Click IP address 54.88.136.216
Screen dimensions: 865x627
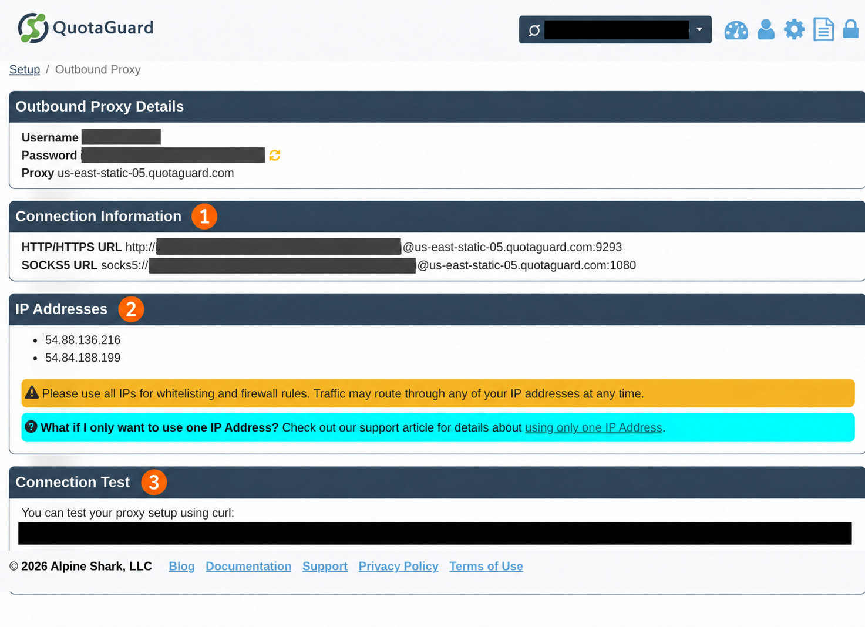83,340
